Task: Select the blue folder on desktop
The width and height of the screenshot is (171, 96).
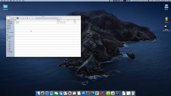Action: (5, 6)
